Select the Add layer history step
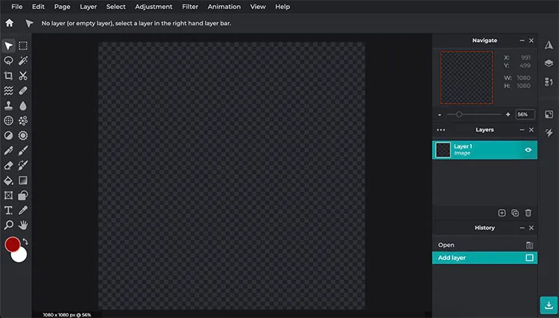This screenshot has width=559, height=318. (x=485, y=258)
